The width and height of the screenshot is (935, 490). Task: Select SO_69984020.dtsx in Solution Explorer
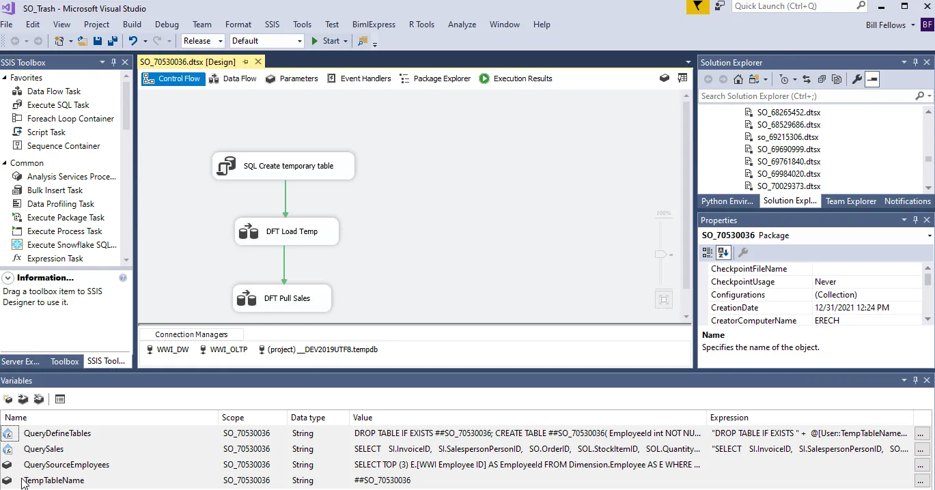tap(788, 174)
